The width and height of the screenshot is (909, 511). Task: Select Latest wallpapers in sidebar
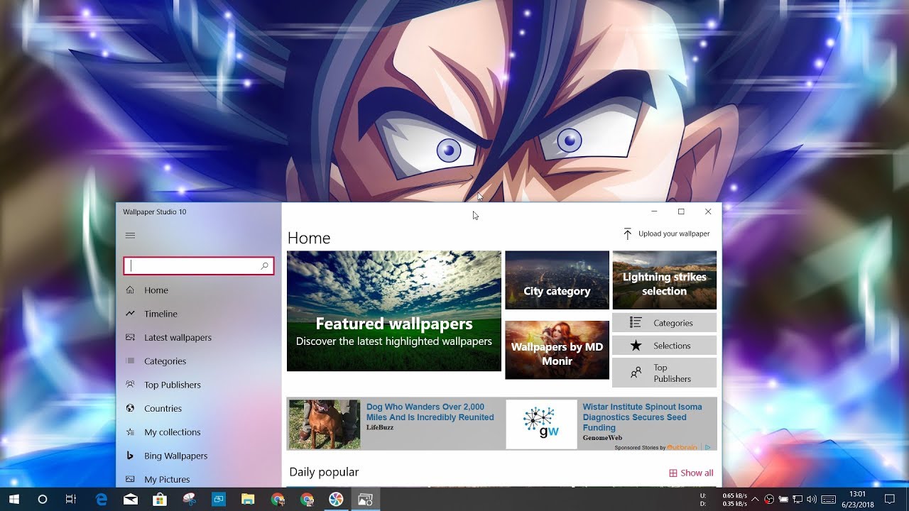178,338
